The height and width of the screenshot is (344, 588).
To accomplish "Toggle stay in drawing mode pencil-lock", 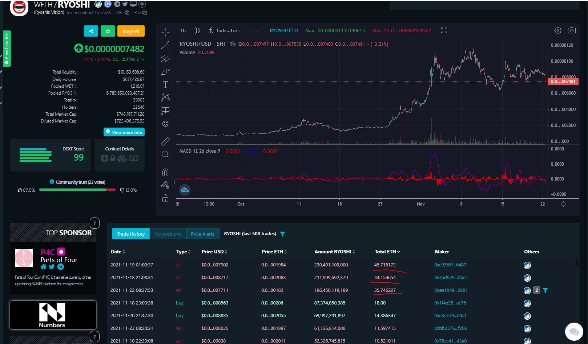I will click(165, 185).
